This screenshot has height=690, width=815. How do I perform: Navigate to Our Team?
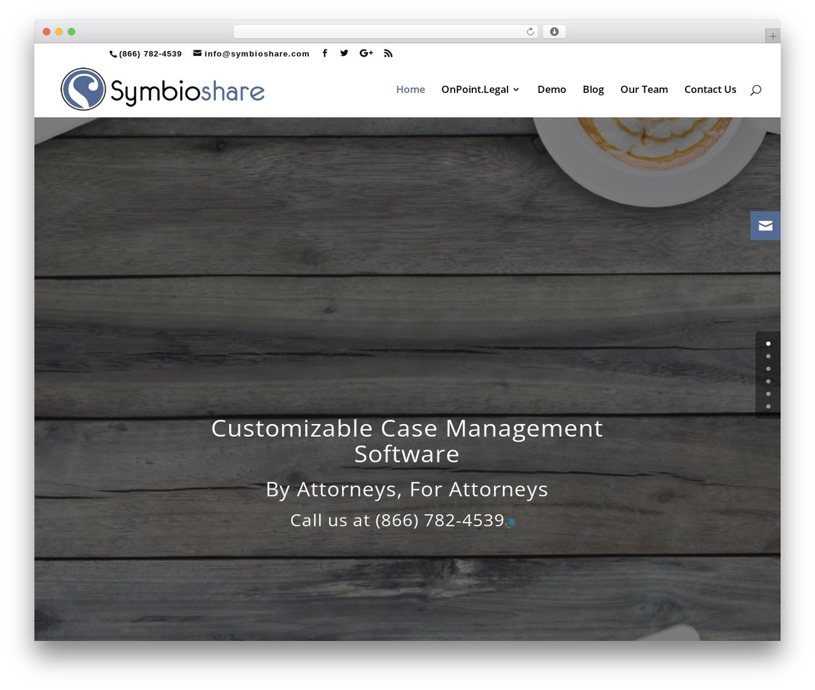pos(644,90)
